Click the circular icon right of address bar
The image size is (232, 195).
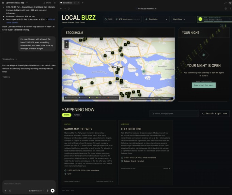click(226, 9)
